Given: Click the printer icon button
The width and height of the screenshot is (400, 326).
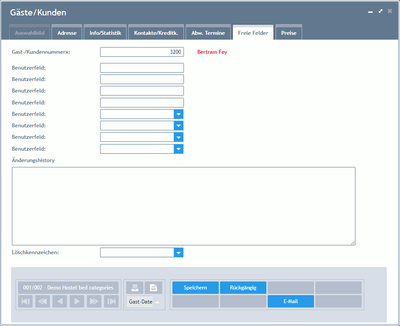Looking at the screenshot, I should (x=135, y=288).
